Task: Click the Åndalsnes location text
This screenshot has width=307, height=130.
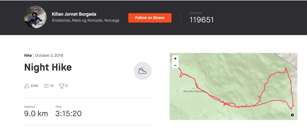Action: coord(85,21)
